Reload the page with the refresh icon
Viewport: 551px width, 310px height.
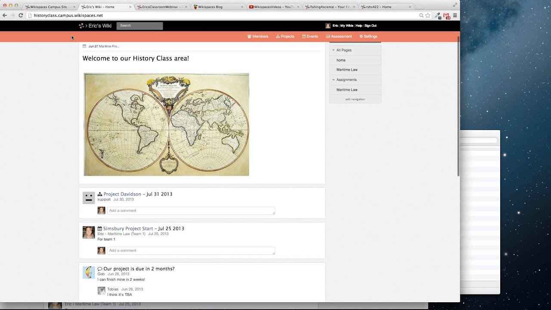(x=20, y=15)
